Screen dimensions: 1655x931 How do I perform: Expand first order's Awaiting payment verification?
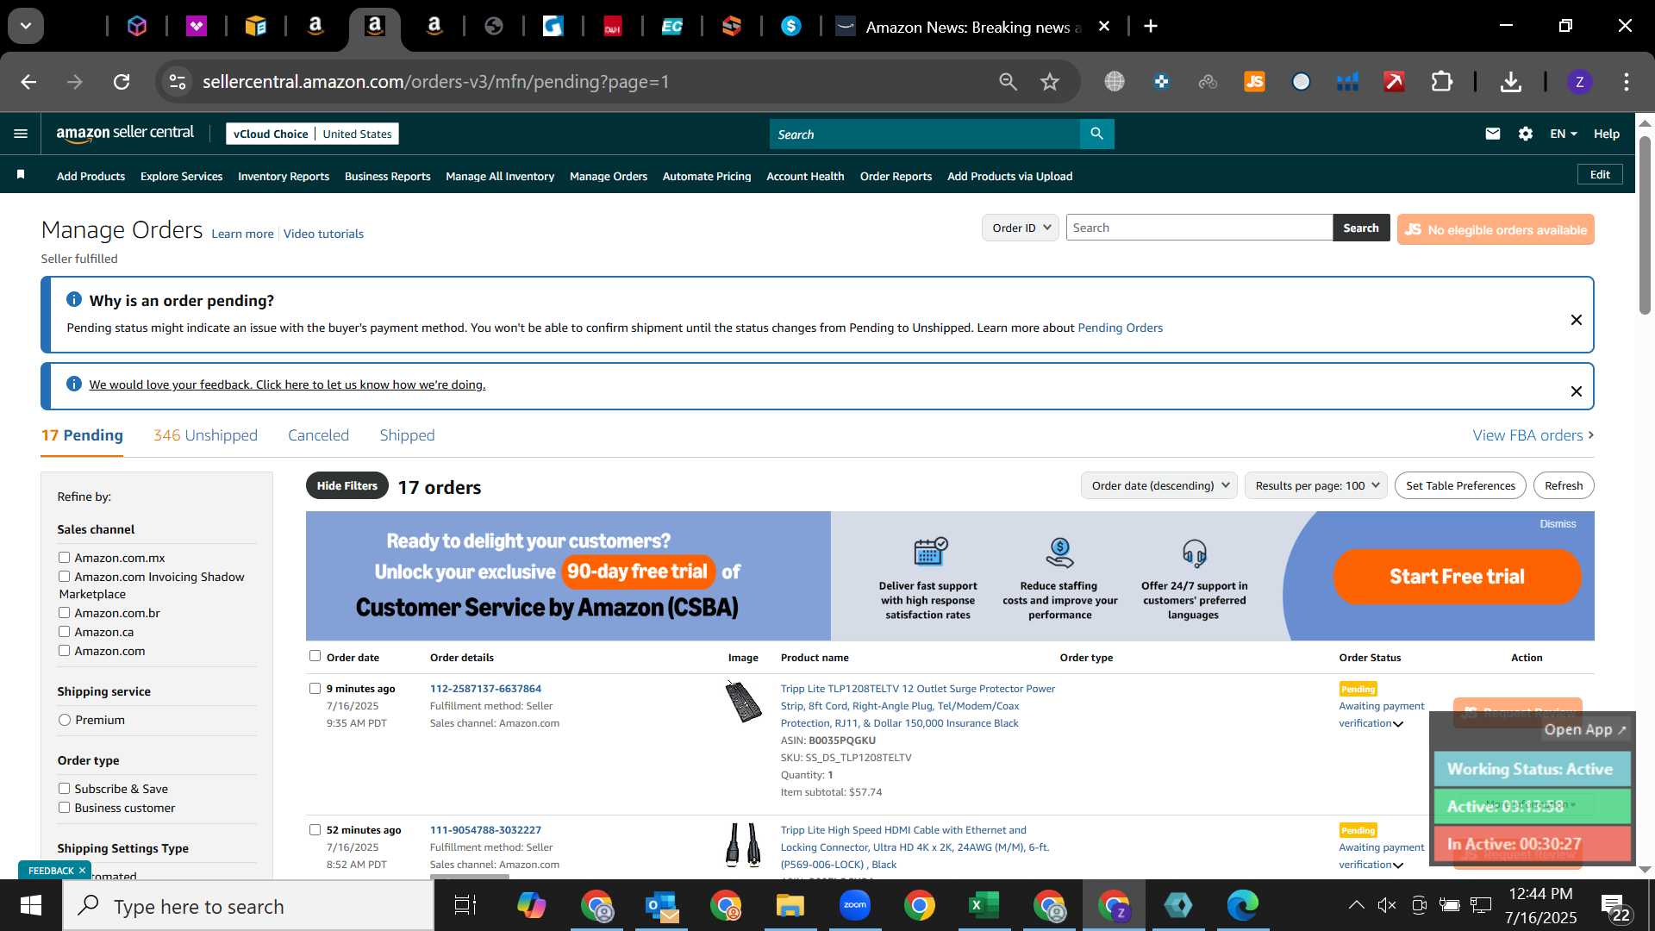1397,723
